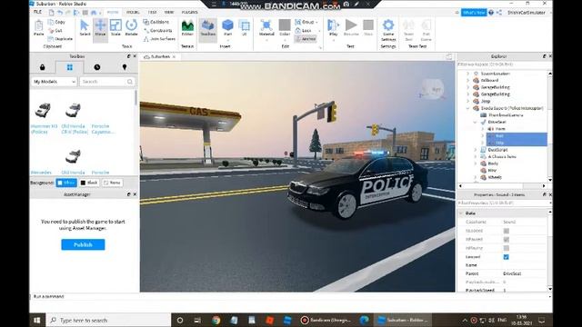The height and width of the screenshot is (327, 582).
Task: Click the New file icon in quick access
Action: pyautogui.click(x=51, y=13)
